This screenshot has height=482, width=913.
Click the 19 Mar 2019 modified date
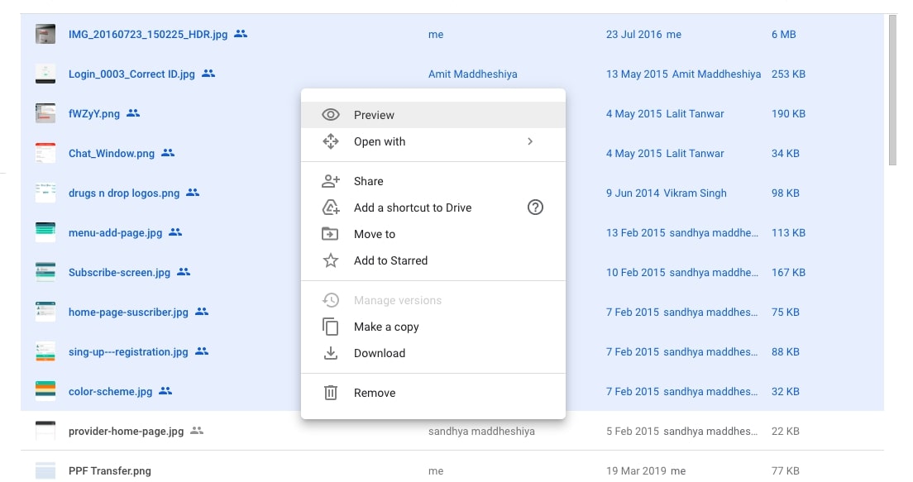point(637,470)
